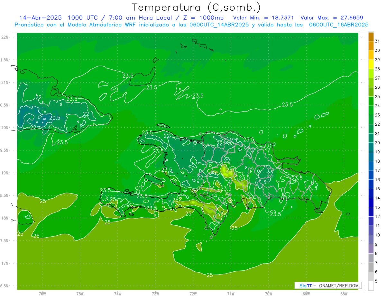386x298 pixels.
Task: Click legend swatch between 25 and 26
Action: coord(371,92)
